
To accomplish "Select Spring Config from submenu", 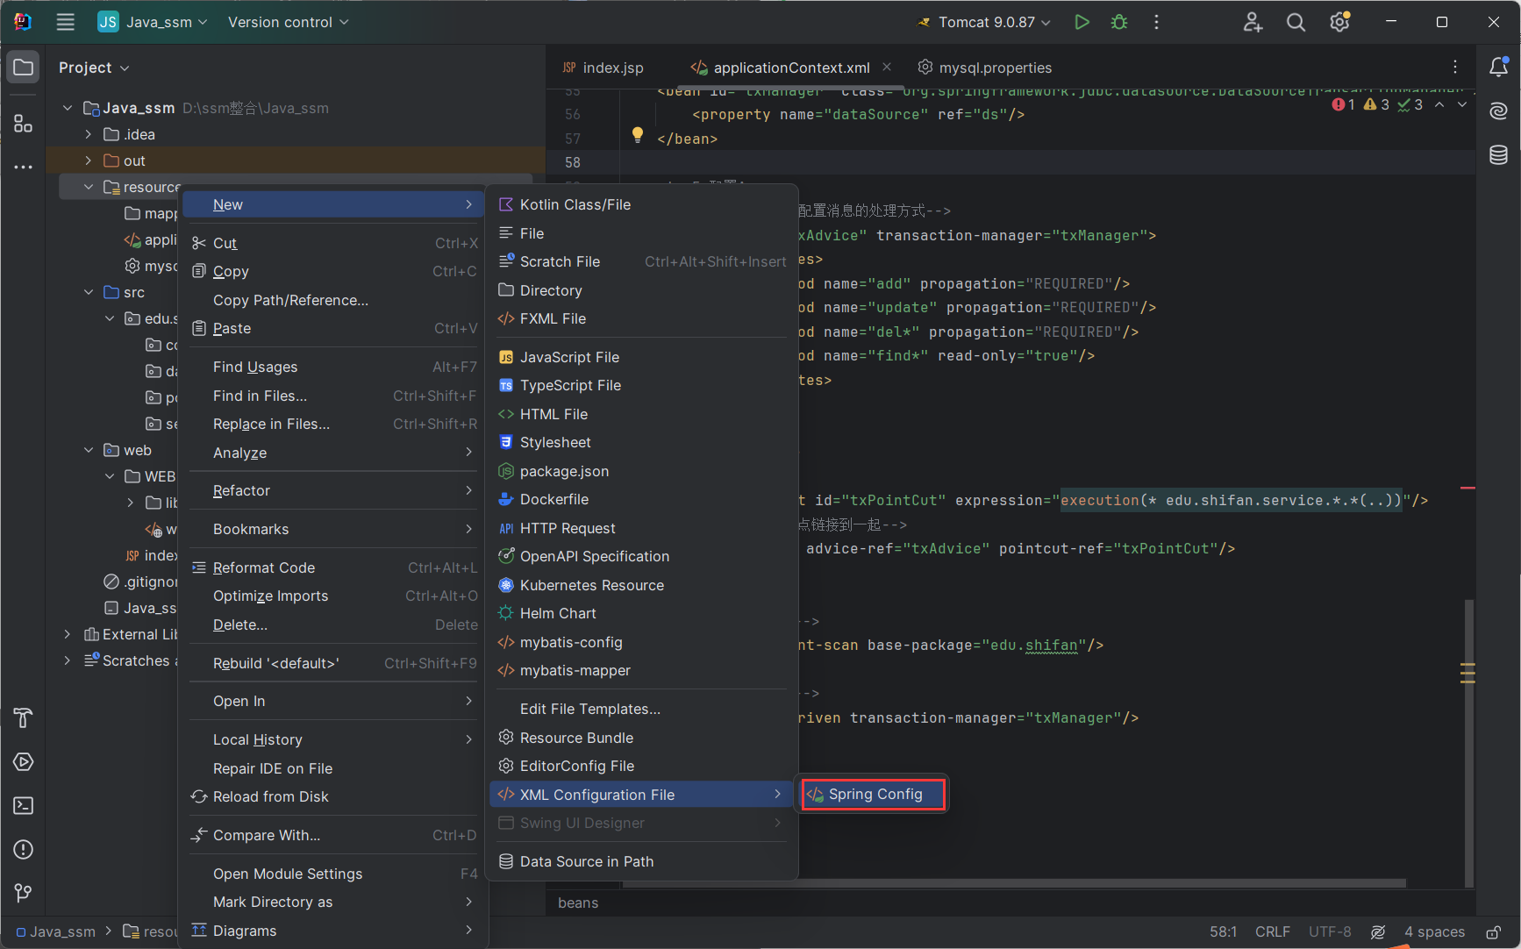I will pos(875,795).
